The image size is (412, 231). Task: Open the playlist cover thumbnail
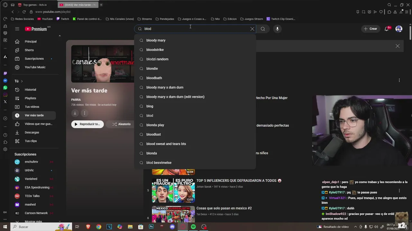103,64
